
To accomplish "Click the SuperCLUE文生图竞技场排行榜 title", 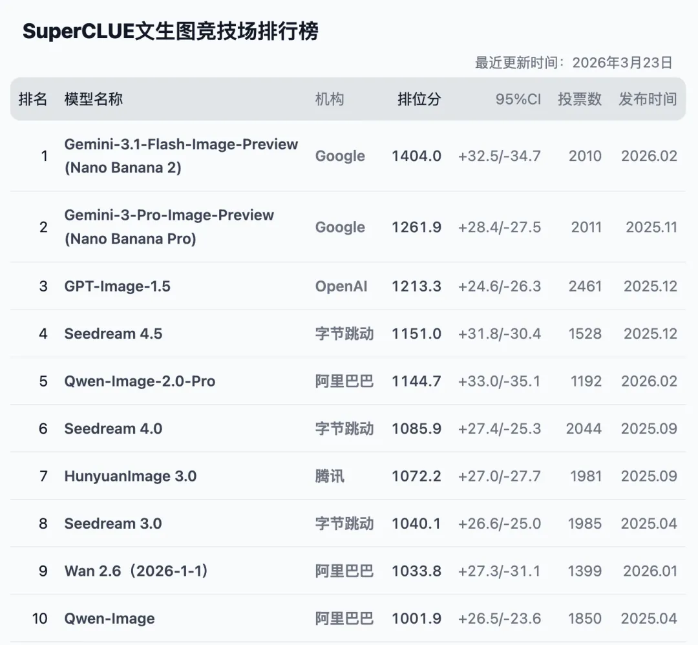I will click(x=171, y=31).
